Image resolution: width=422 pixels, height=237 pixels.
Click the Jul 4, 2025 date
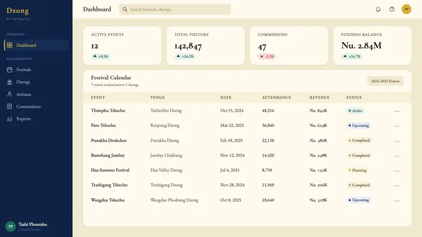click(230, 170)
